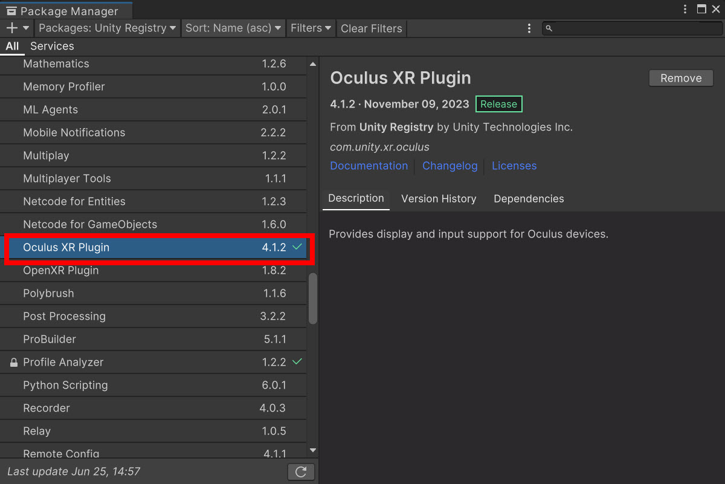Select the OpenXR Plugin package
Screen dimensions: 725x484
click(x=153, y=271)
